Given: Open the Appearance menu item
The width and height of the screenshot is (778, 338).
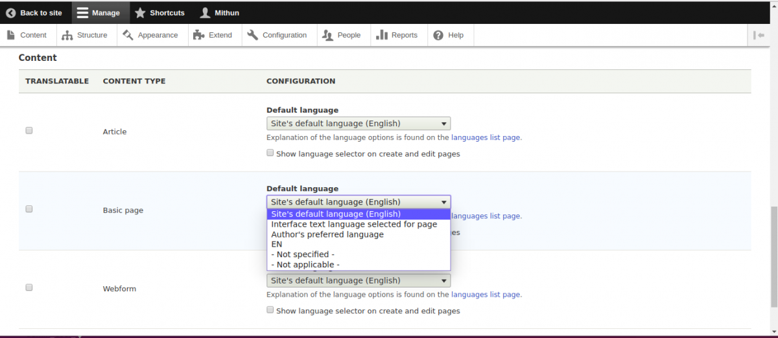Looking at the screenshot, I should pyautogui.click(x=152, y=35).
